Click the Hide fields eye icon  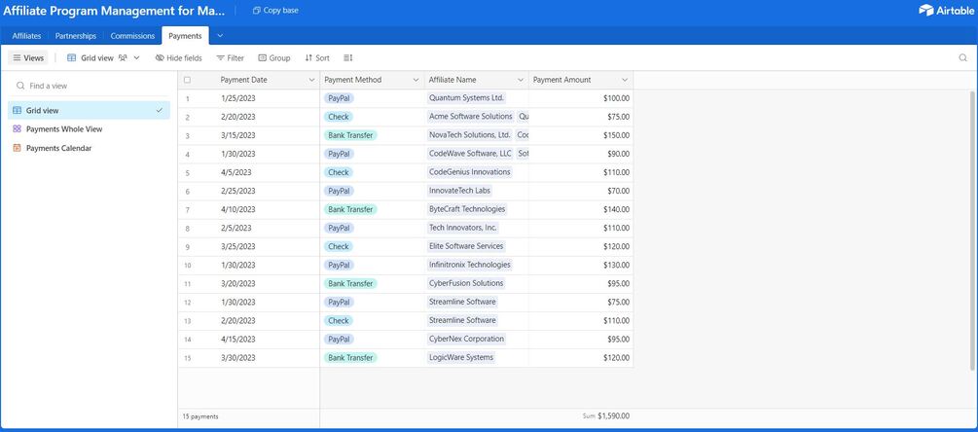160,58
